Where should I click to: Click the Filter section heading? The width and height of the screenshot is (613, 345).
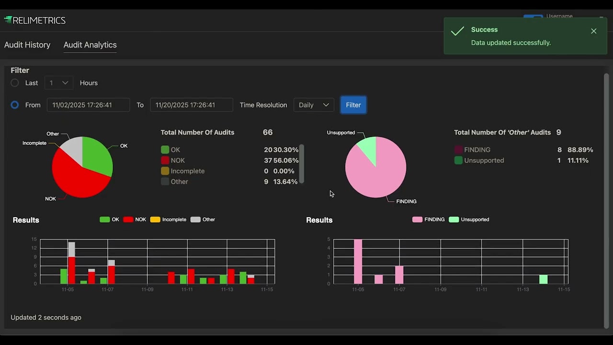[x=20, y=70]
